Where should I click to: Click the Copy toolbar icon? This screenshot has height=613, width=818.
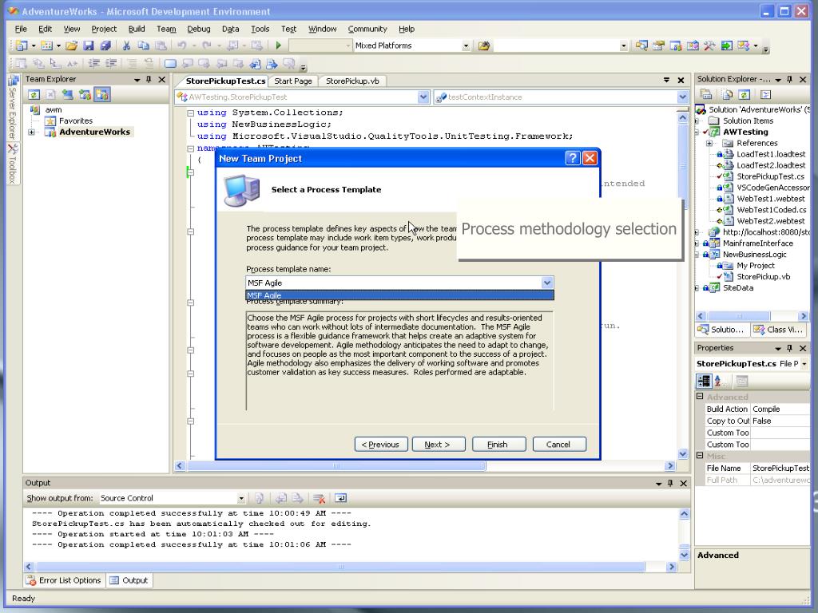pos(144,45)
